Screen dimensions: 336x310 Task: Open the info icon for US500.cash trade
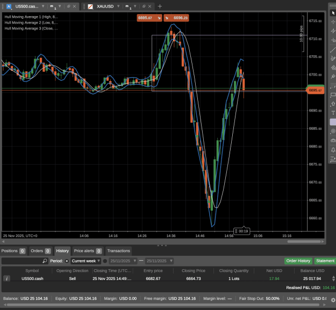pos(6,278)
